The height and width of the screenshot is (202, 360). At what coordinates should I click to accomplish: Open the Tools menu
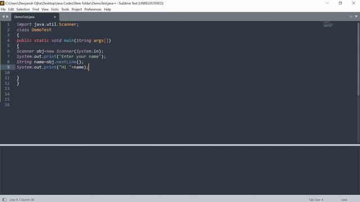click(x=65, y=10)
